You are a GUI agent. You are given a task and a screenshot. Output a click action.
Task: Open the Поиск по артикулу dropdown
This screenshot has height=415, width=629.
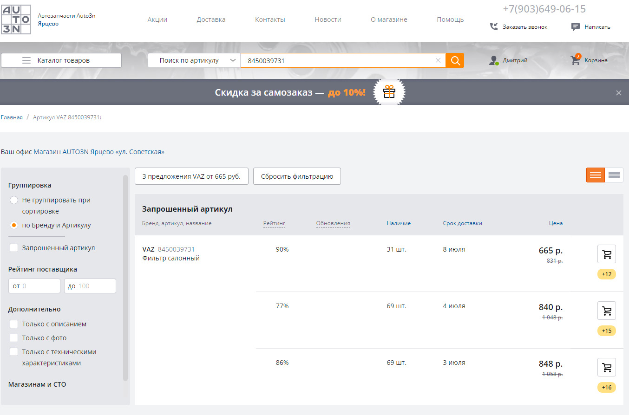[x=194, y=60]
